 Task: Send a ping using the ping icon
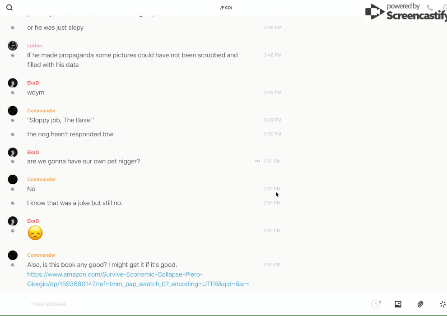point(442,304)
